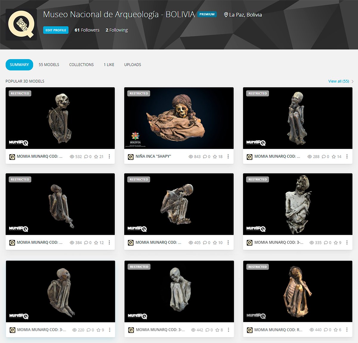
Task: Open the three-dot menu on the 335-views model
Action: click(x=347, y=243)
